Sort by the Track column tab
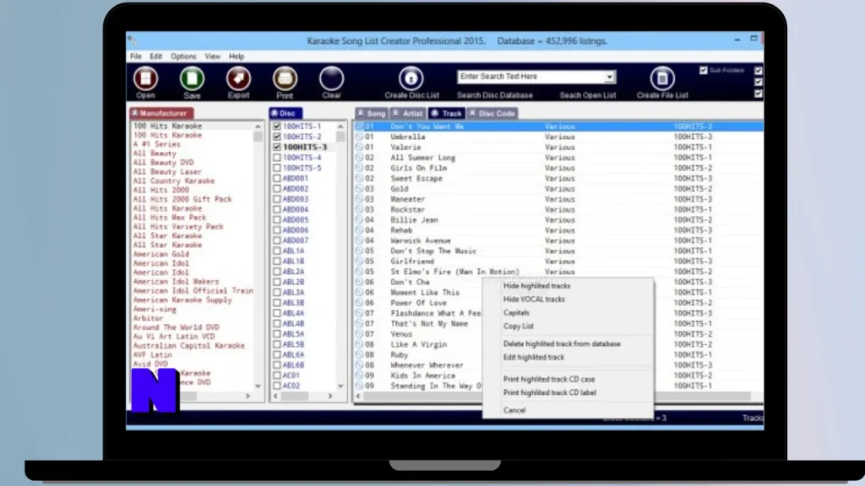Image resolution: width=865 pixels, height=486 pixels. pos(447,113)
